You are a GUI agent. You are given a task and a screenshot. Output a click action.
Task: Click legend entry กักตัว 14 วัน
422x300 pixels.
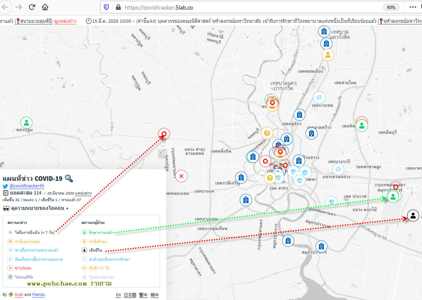(x=96, y=268)
